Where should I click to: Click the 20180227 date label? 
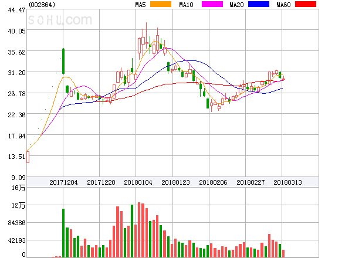(251, 182)
